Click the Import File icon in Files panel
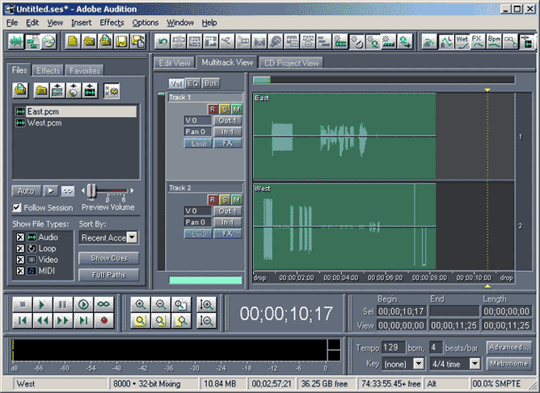The image size is (540, 393). click(20, 90)
